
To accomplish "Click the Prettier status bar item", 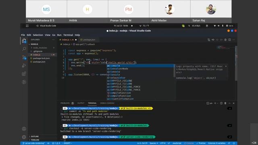I will coord(201,143).
